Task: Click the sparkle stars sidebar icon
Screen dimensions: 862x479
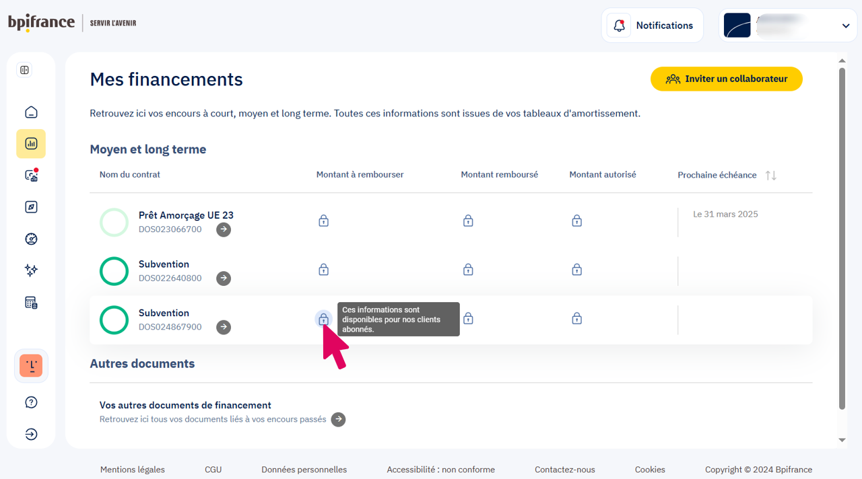Action: pos(31,270)
